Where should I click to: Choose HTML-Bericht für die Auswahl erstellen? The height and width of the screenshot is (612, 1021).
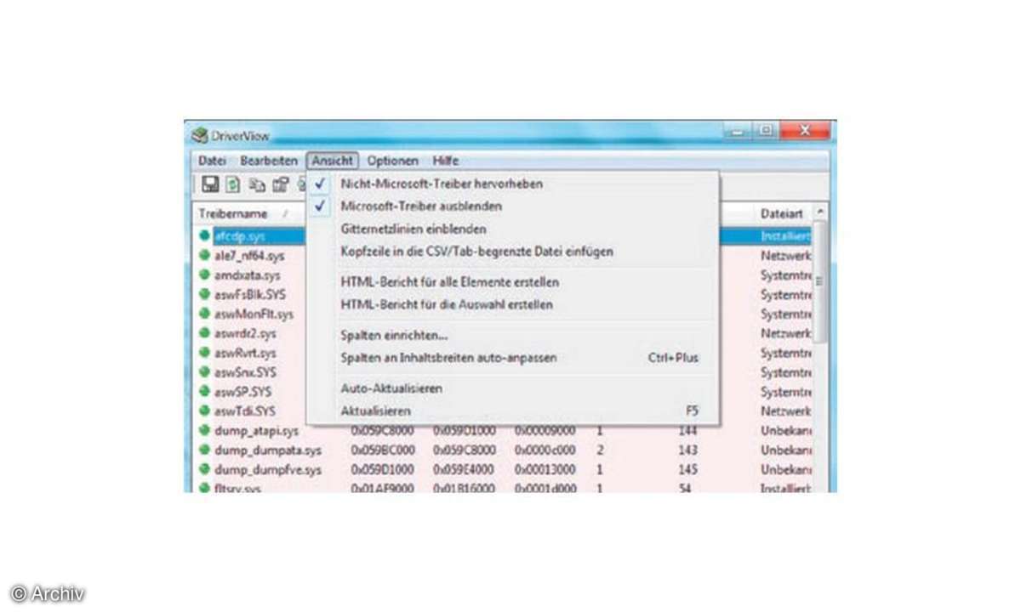(513, 303)
